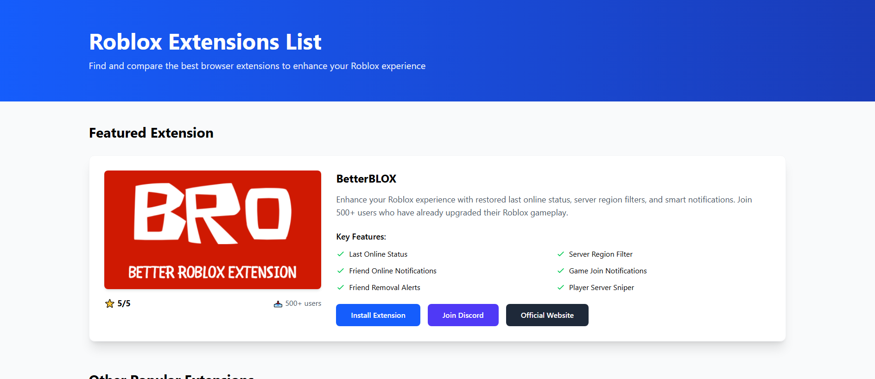Screen dimensions: 875x379
Task: Click the BetterBLOX description paragraph
Action: click(x=544, y=206)
